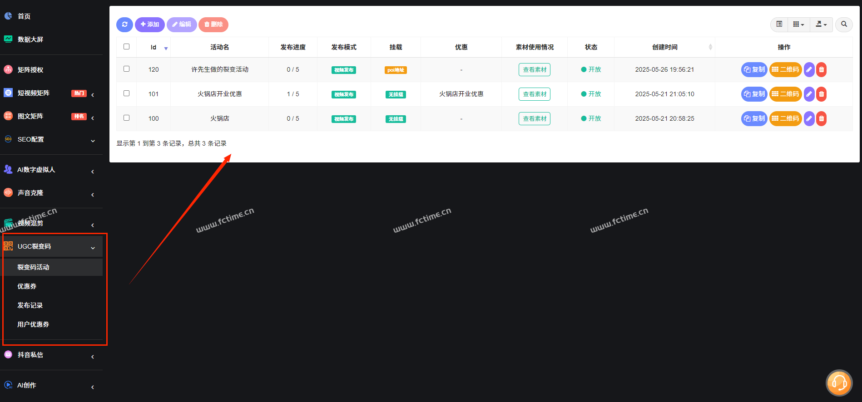This screenshot has height=402, width=862.
Task: Click 查看素材 for 许先生做的裂变活动
Action: (x=535, y=70)
